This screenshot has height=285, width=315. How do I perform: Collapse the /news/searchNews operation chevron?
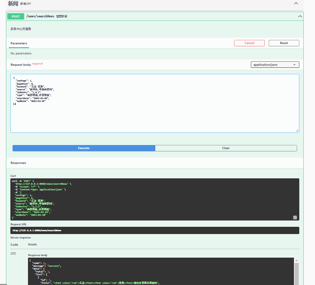300,16
